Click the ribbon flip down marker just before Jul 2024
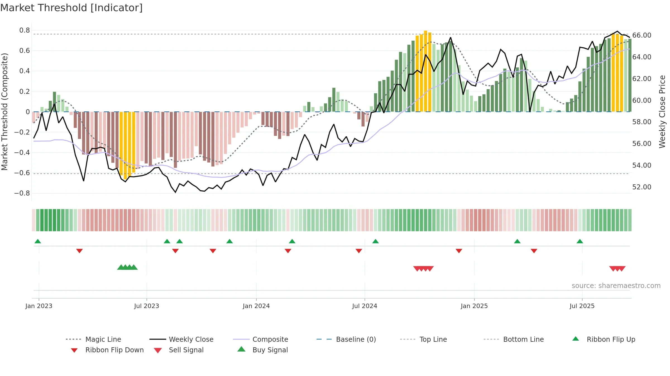 [359, 251]
